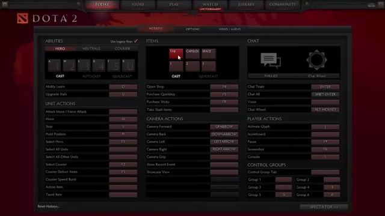This screenshot has width=385, height=216.
Task: Open the Today tab
Action: 102,5
